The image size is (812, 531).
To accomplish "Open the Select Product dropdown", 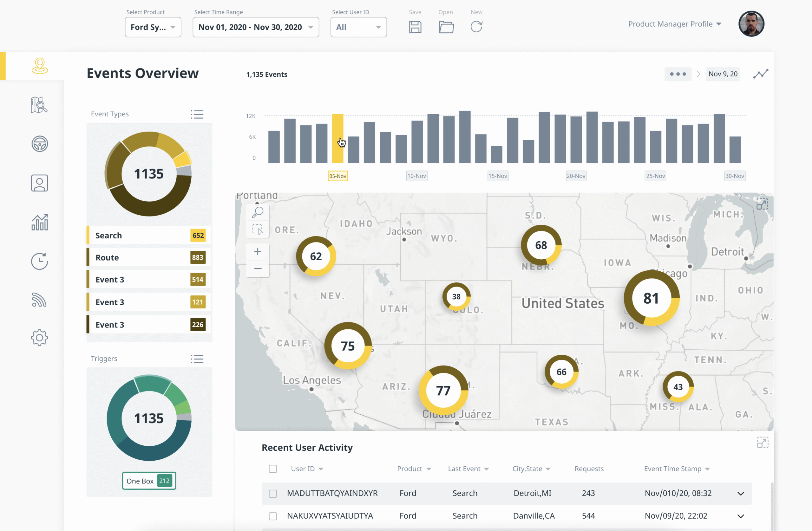I will tap(153, 27).
